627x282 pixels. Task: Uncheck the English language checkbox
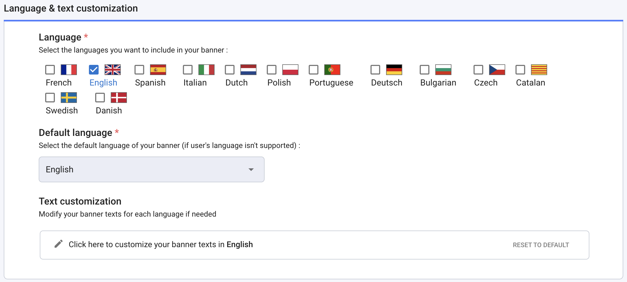tap(94, 70)
